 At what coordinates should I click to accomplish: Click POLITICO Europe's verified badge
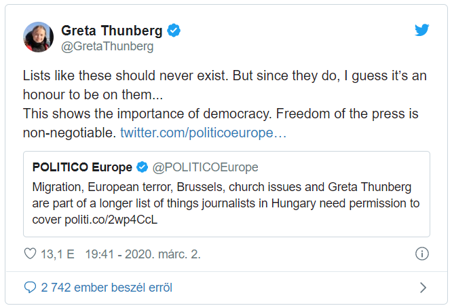pos(143,167)
